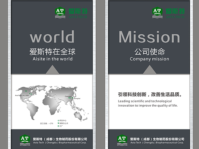
Task: Click the '引领科技创新，改善生活品质。' slogan
Action: point(150,94)
